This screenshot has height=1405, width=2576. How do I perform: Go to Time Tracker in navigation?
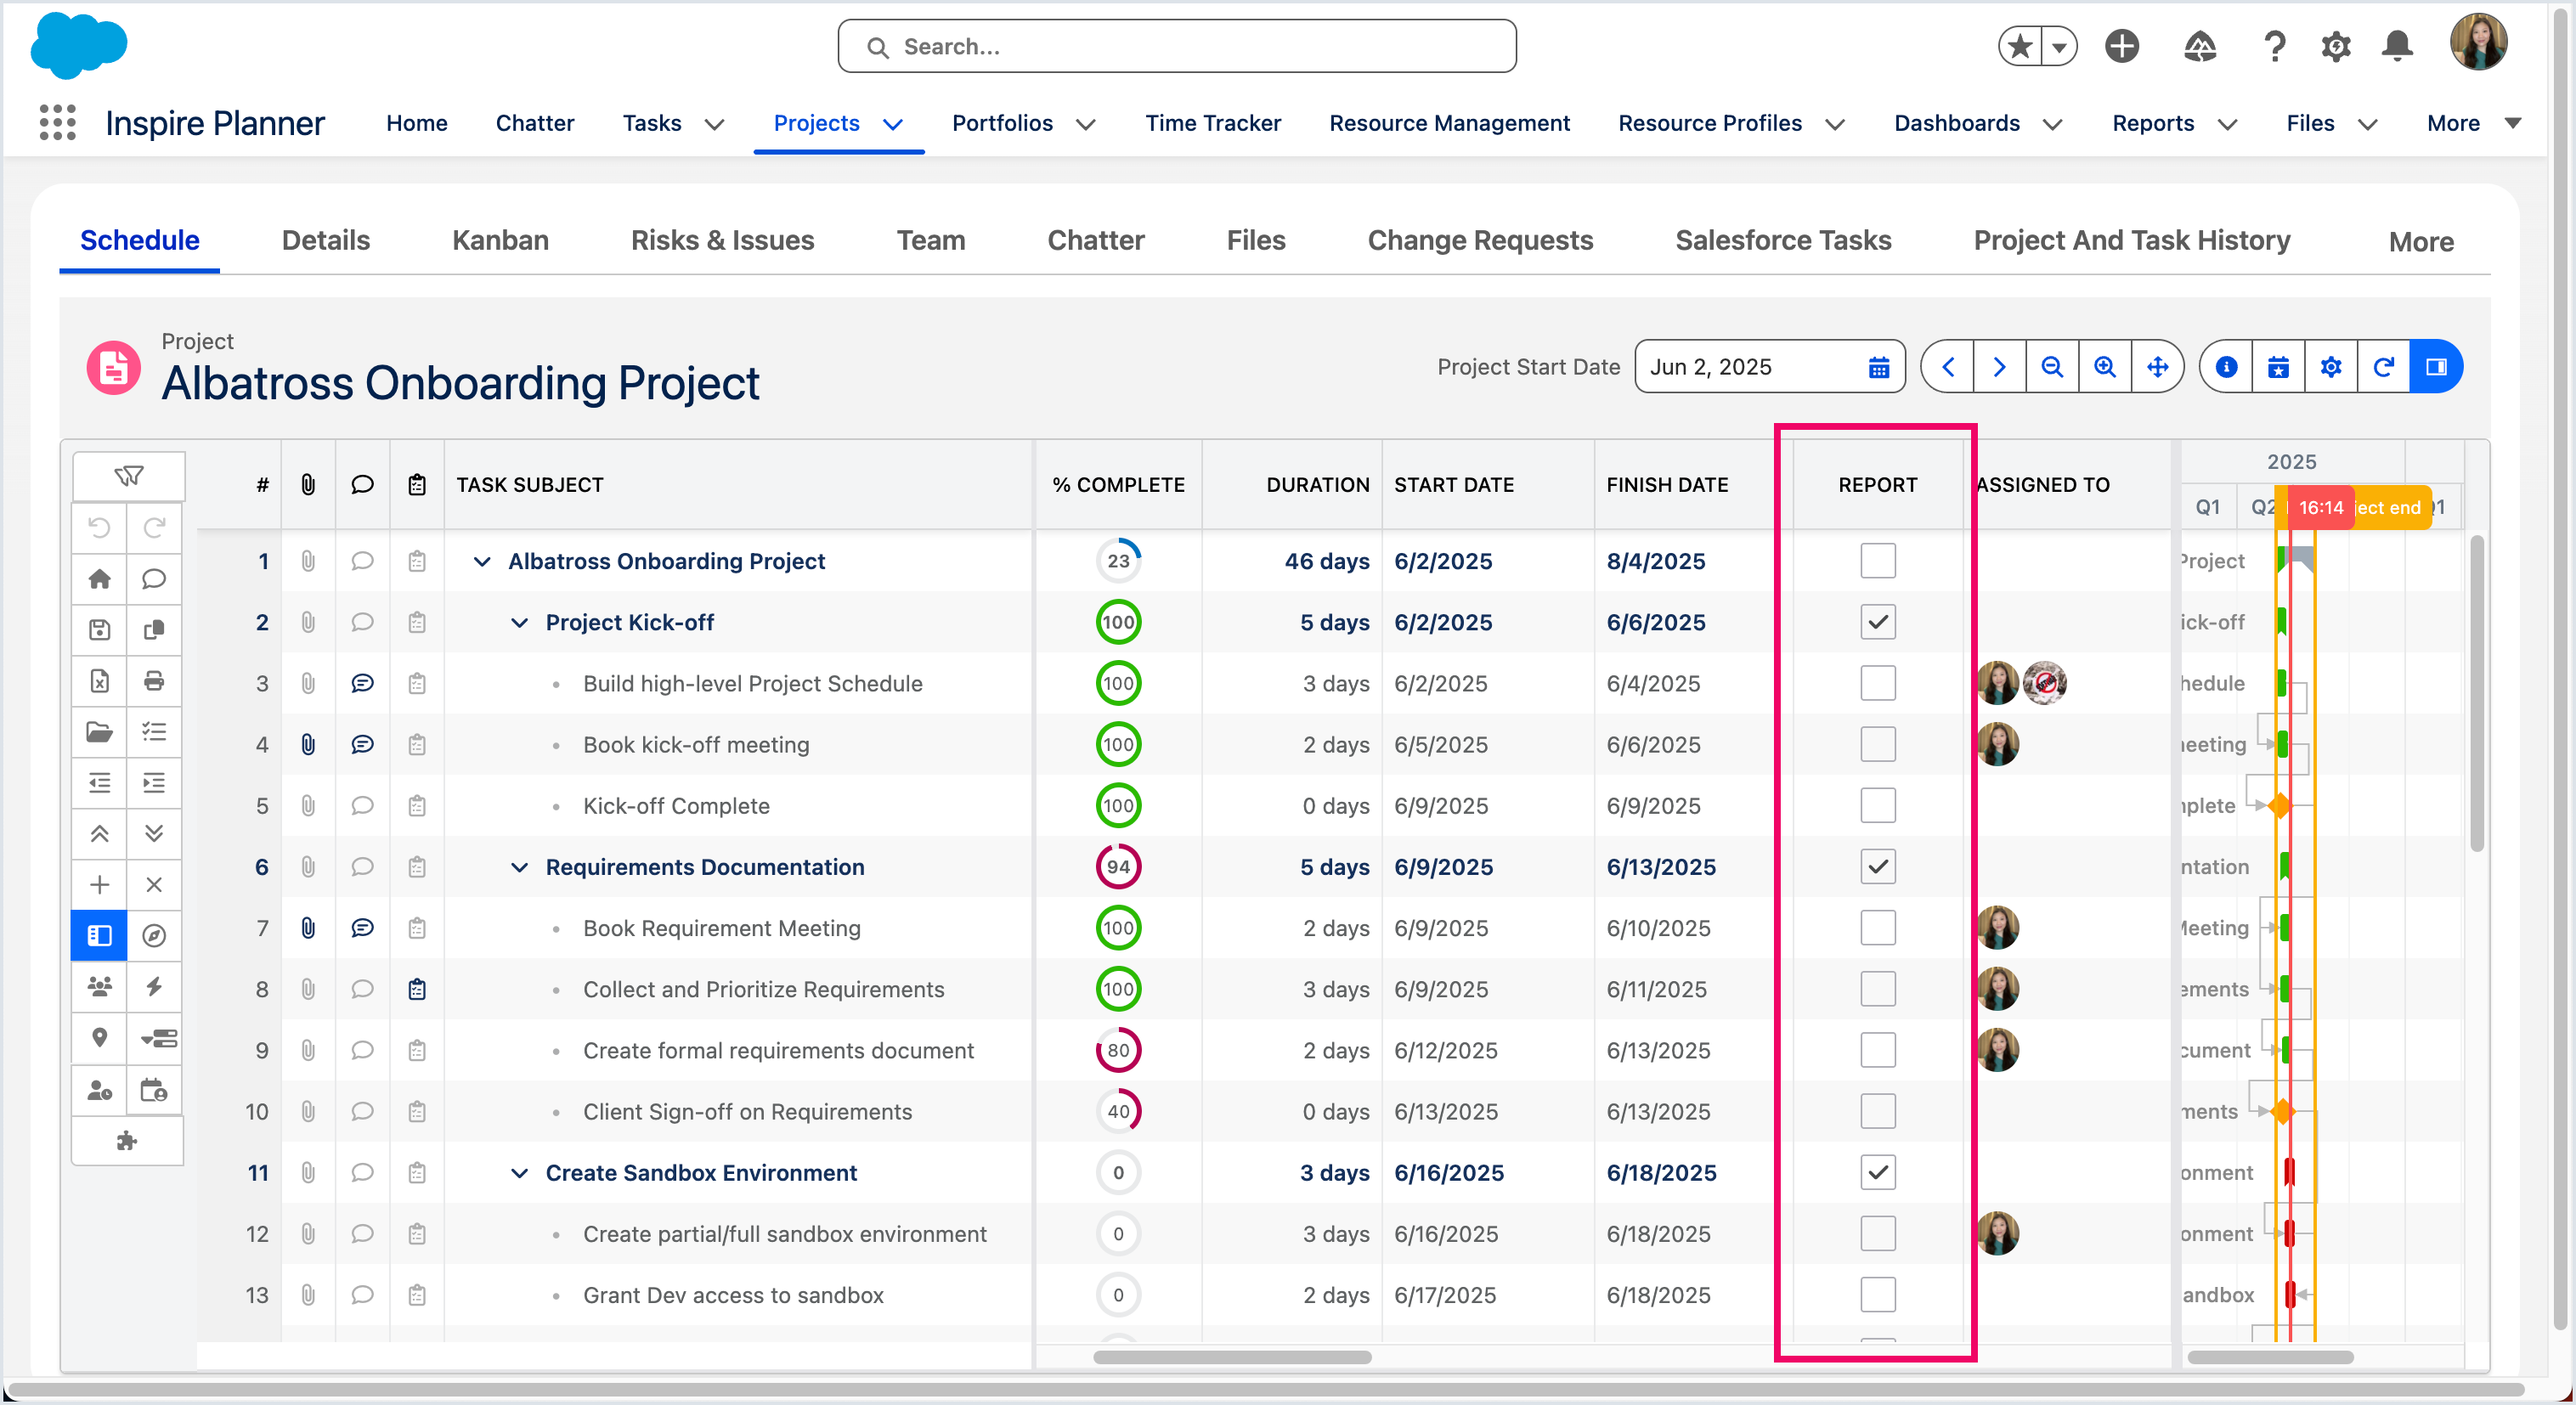tap(1213, 123)
